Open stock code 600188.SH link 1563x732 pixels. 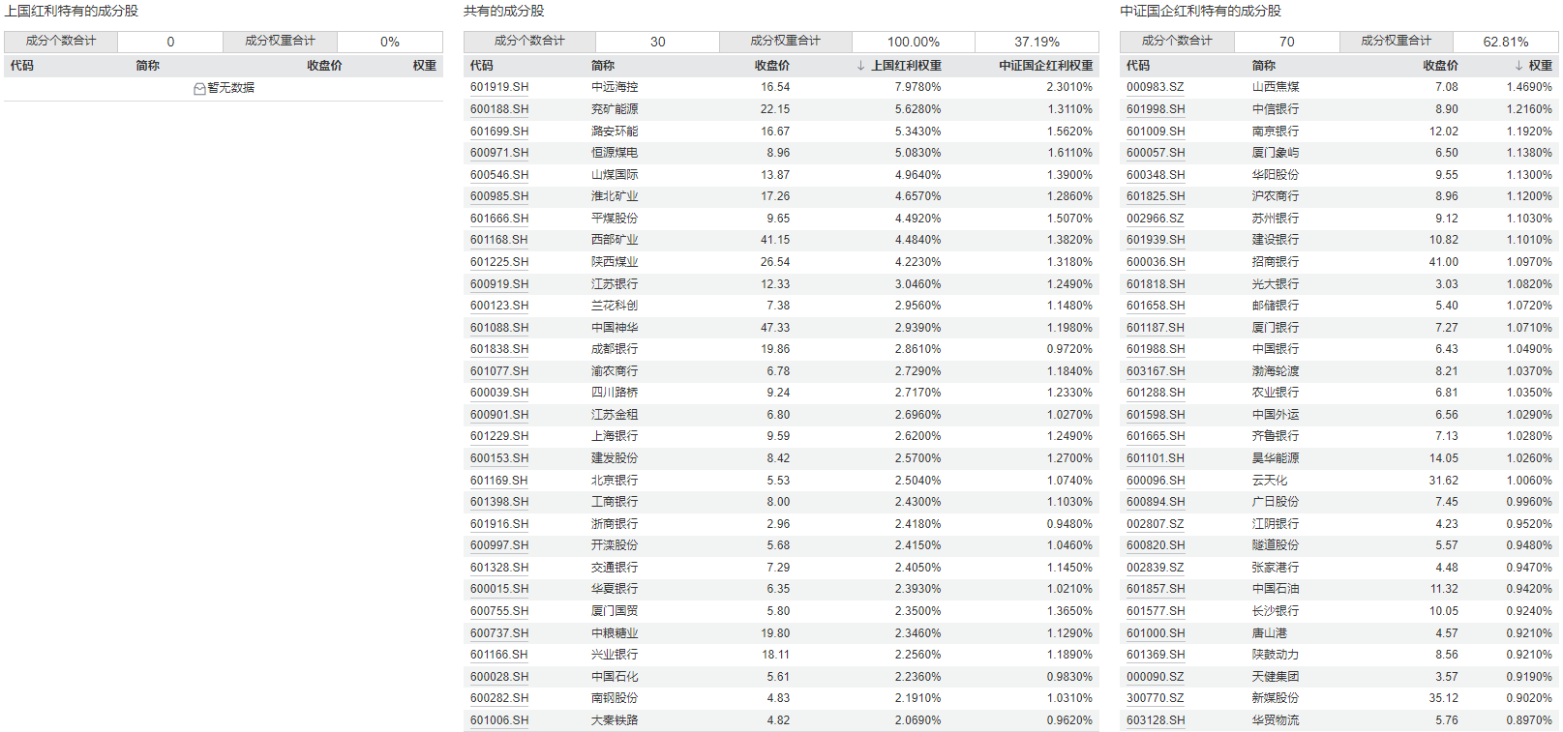(499, 109)
